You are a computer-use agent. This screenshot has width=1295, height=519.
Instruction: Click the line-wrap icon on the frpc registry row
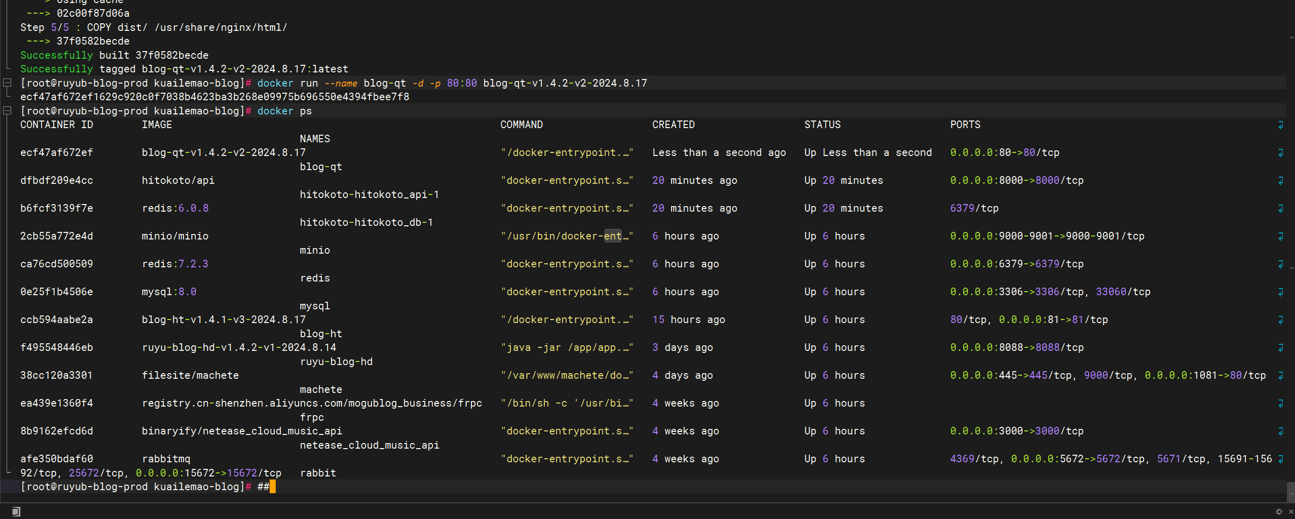click(1281, 404)
